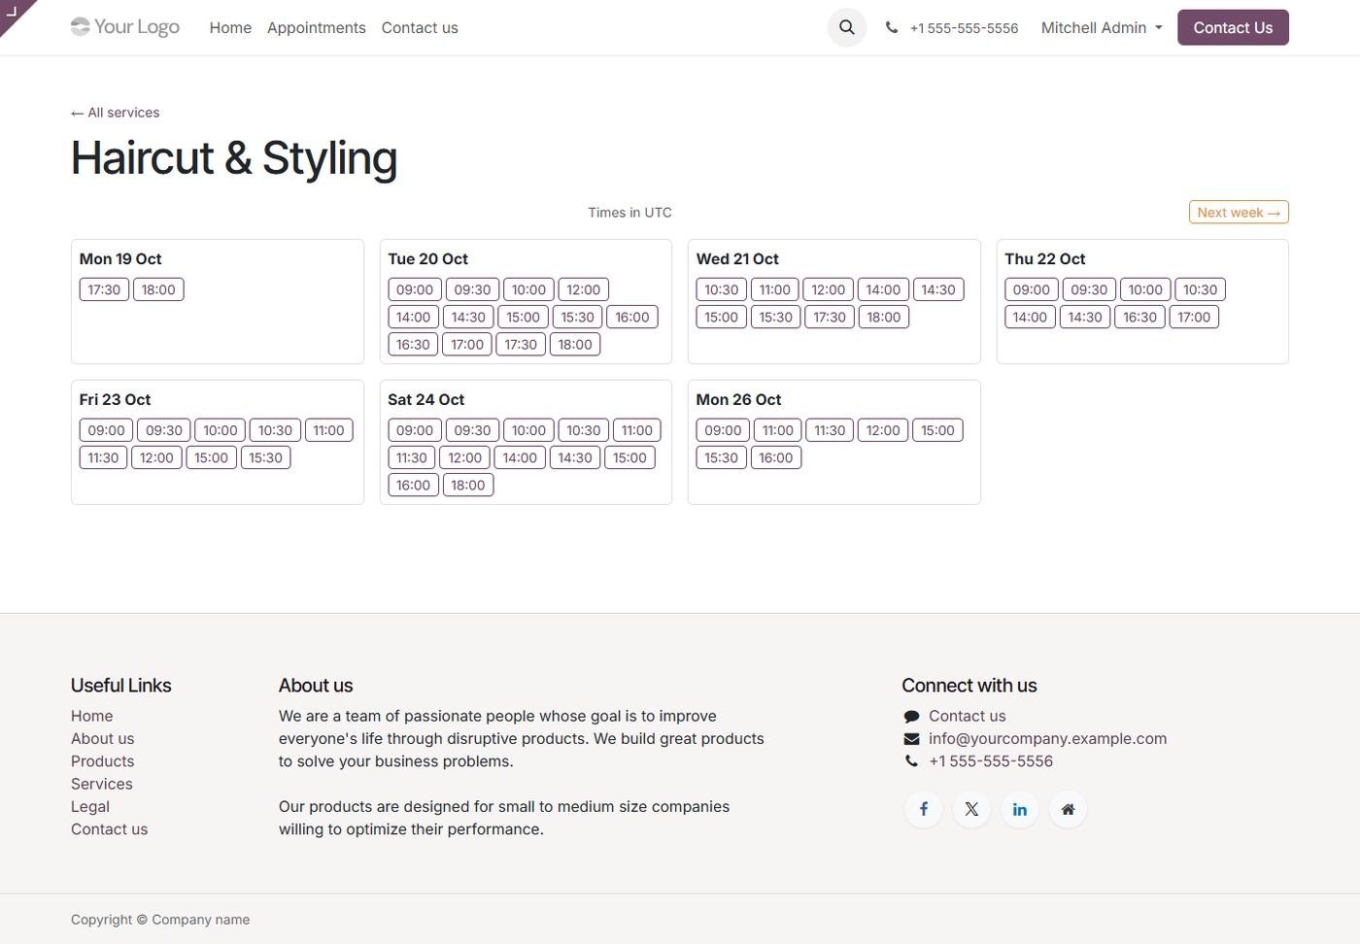
Task: Open the About us footer link
Action: click(x=103, y=739)
